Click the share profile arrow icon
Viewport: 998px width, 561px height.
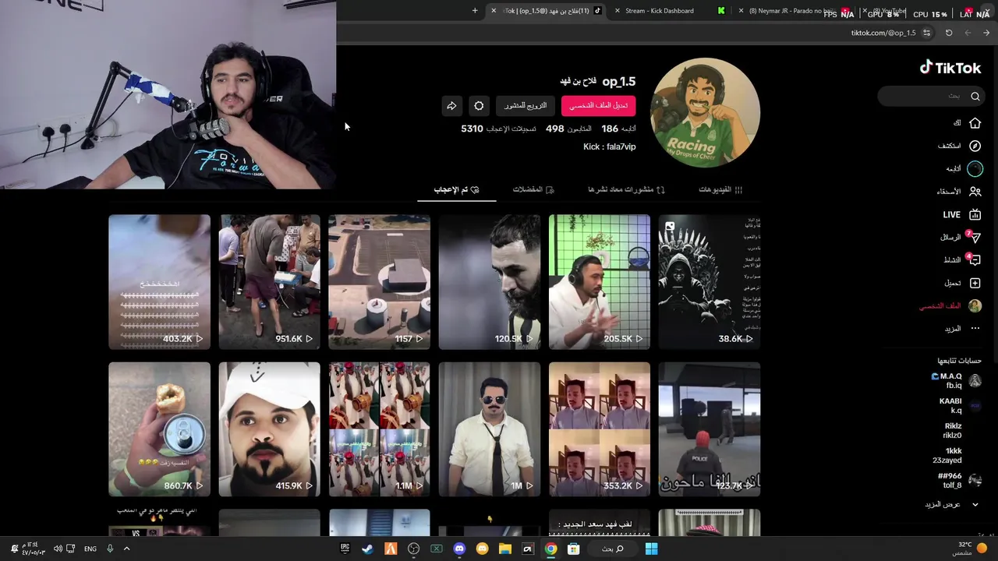point(451,106)
